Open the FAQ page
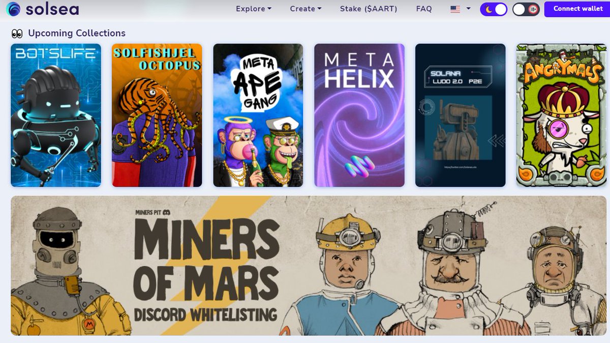 click(424, 9)
